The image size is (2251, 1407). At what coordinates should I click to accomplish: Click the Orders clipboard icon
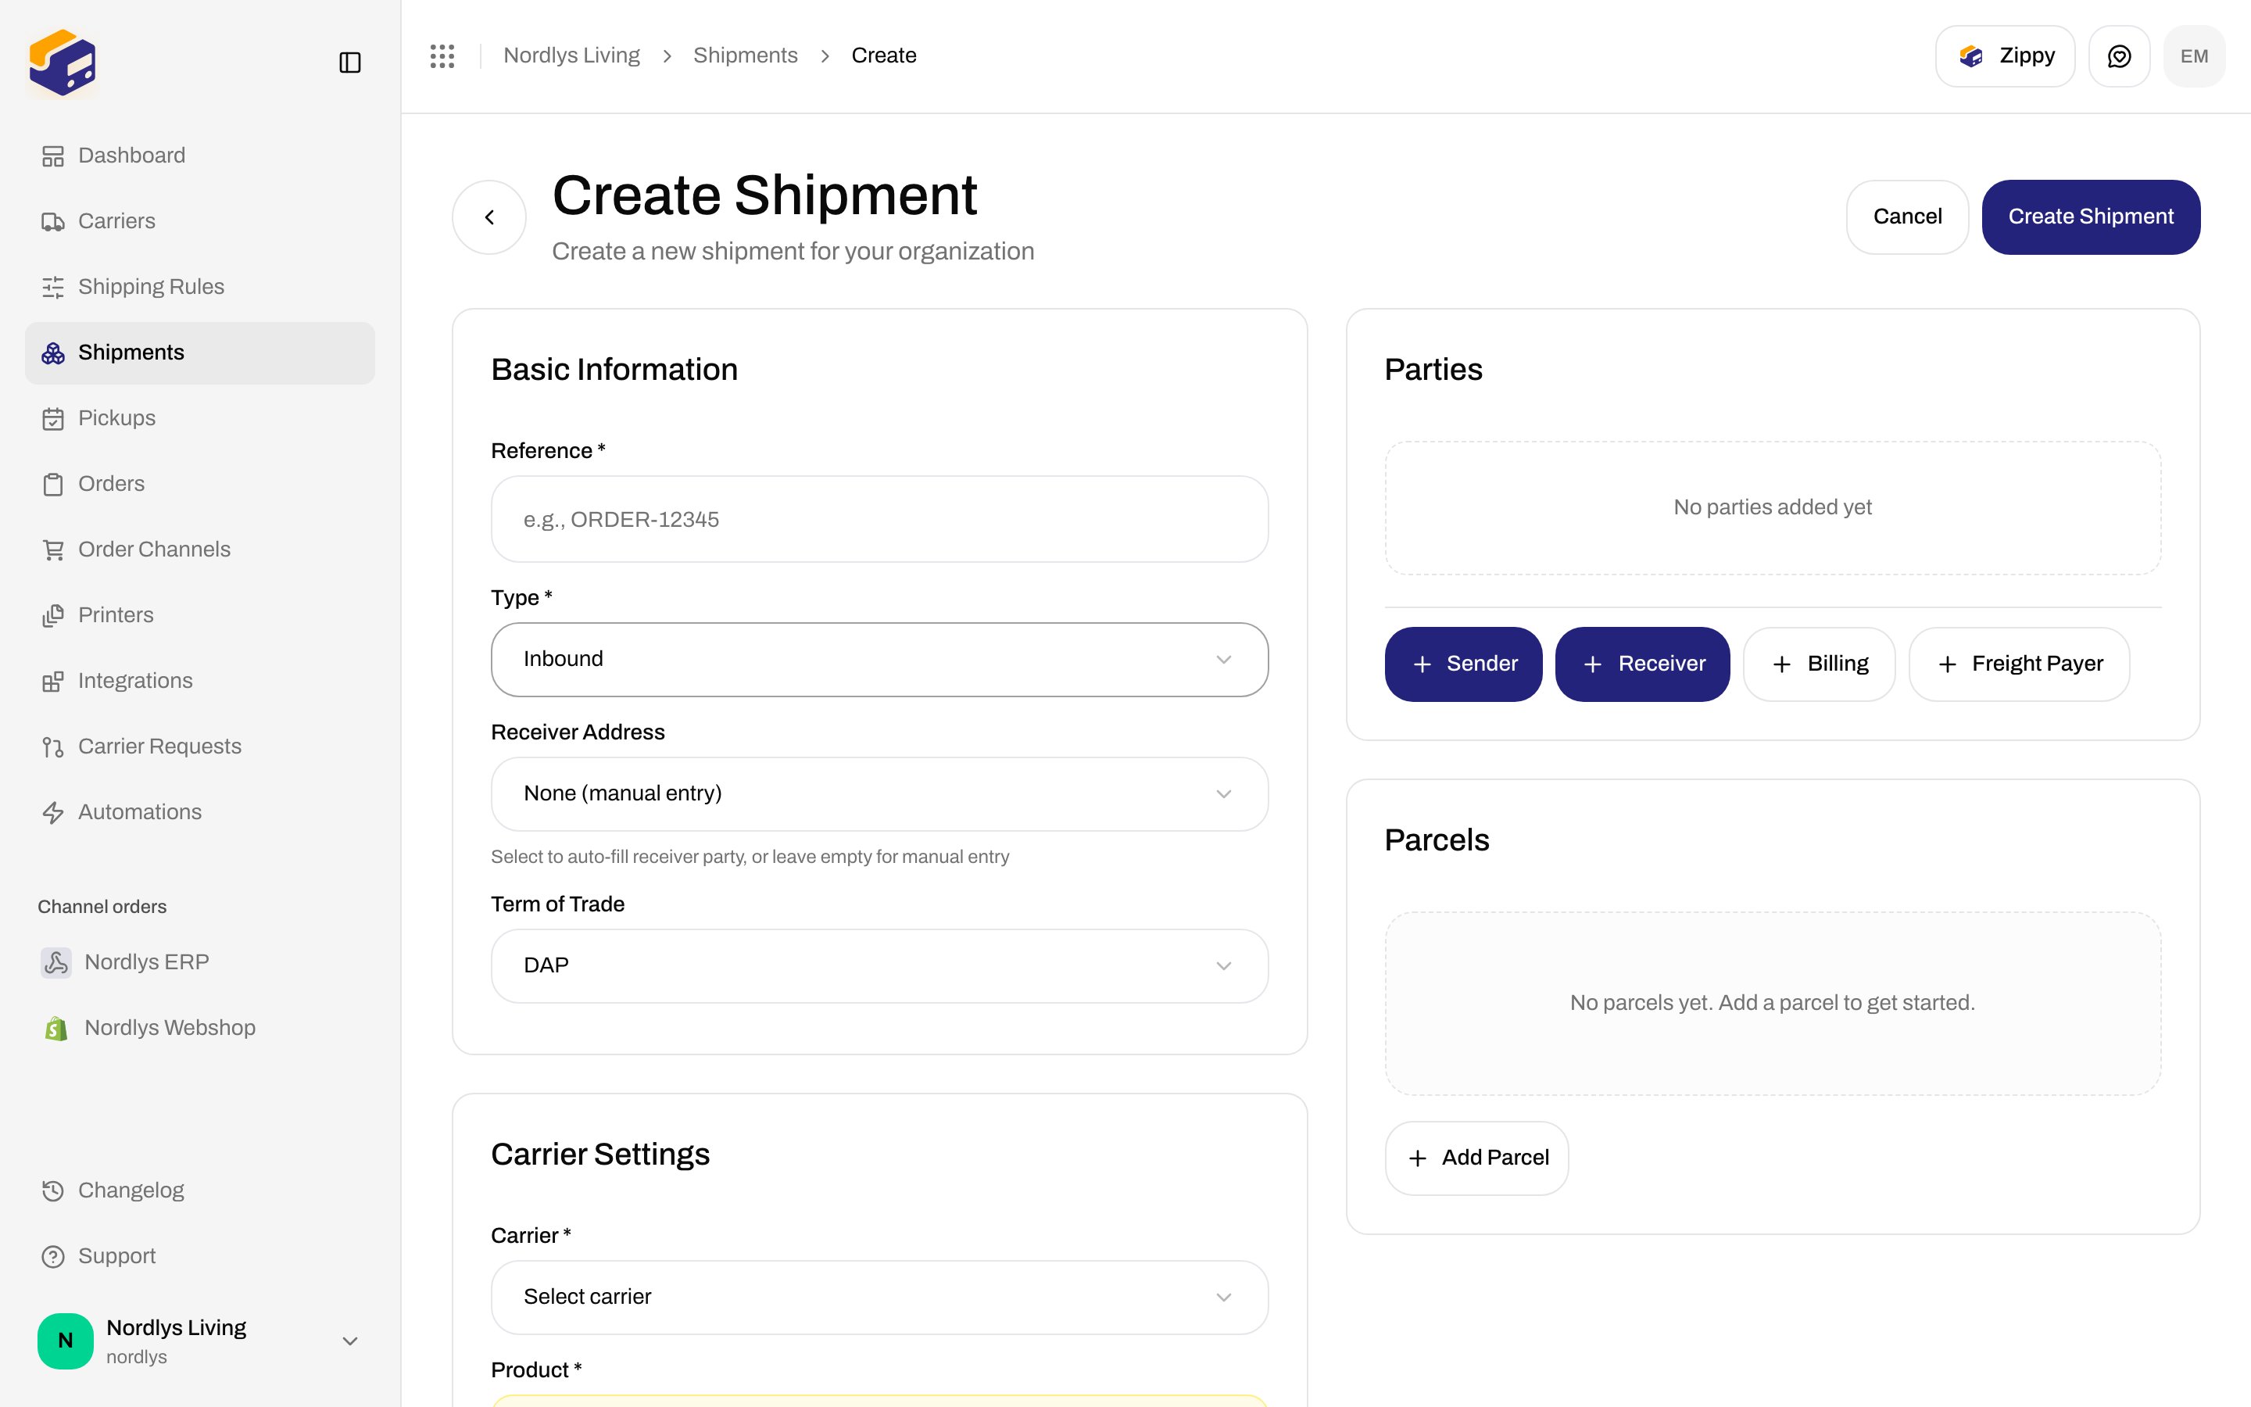pos(53,484)
